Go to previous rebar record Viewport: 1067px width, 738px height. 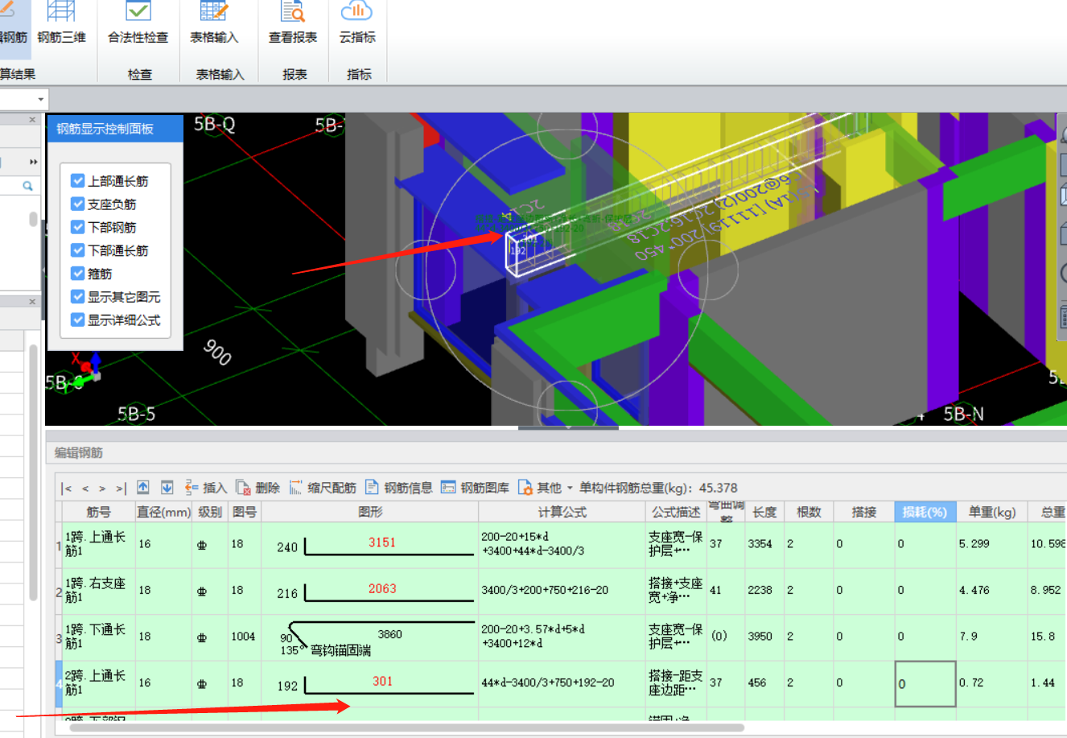pos(85,488)
